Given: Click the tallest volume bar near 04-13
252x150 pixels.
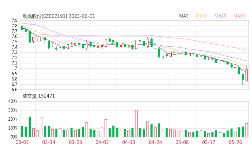Looking at the screenshot, I should coord(136,124).
